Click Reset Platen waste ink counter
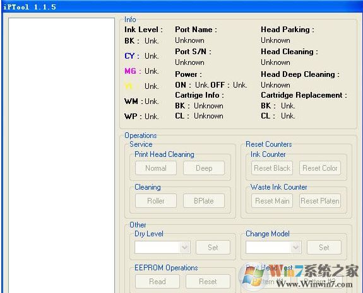 click(x=320, y=201)
